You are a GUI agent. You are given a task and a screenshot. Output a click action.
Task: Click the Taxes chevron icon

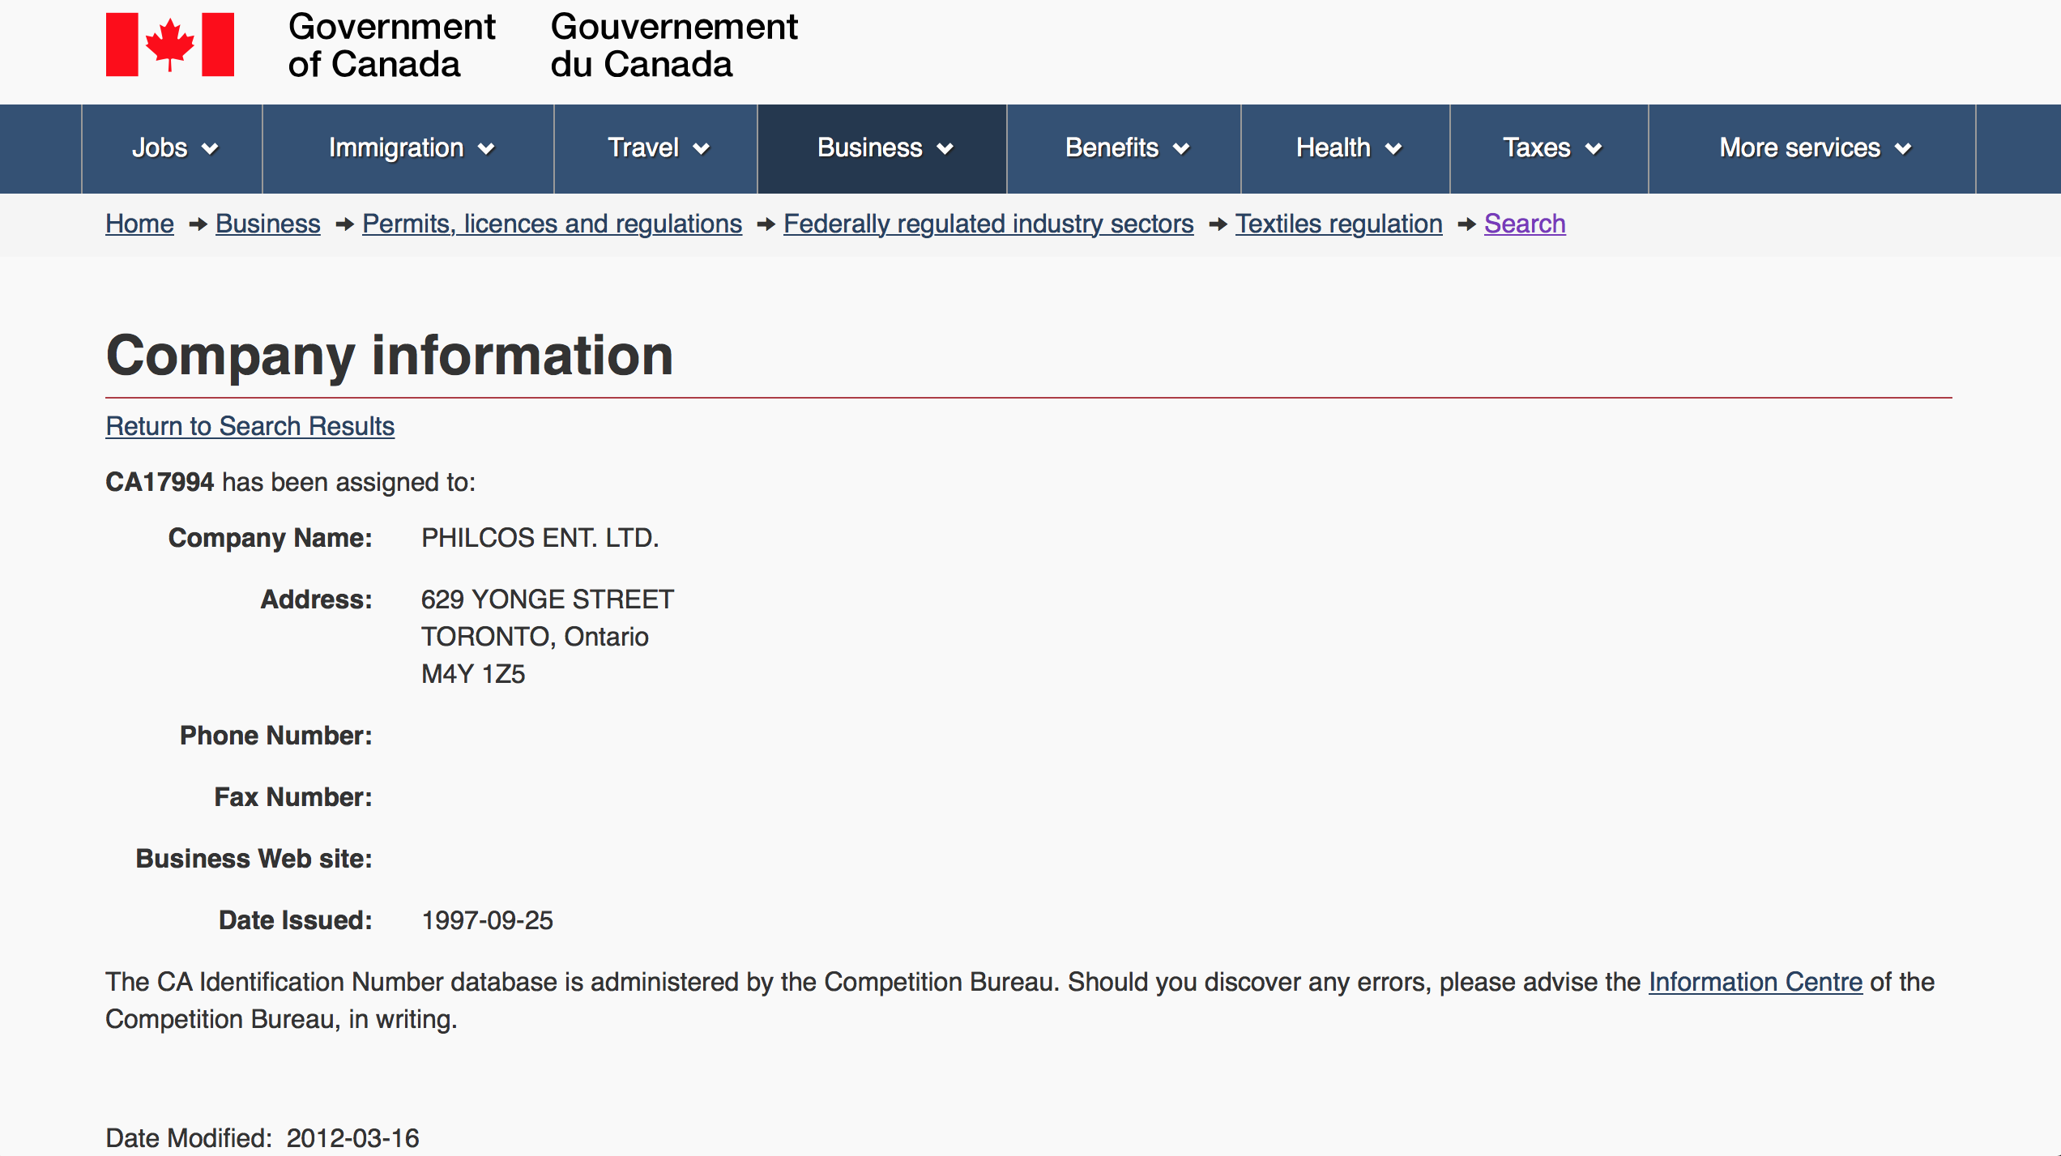[1594, 149]
